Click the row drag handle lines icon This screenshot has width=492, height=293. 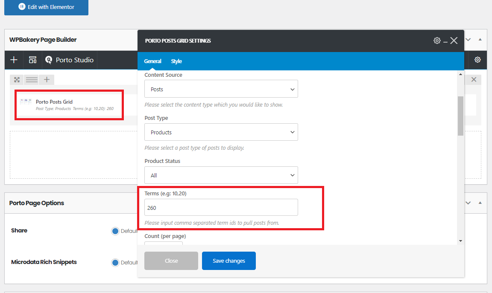[32, 80]
